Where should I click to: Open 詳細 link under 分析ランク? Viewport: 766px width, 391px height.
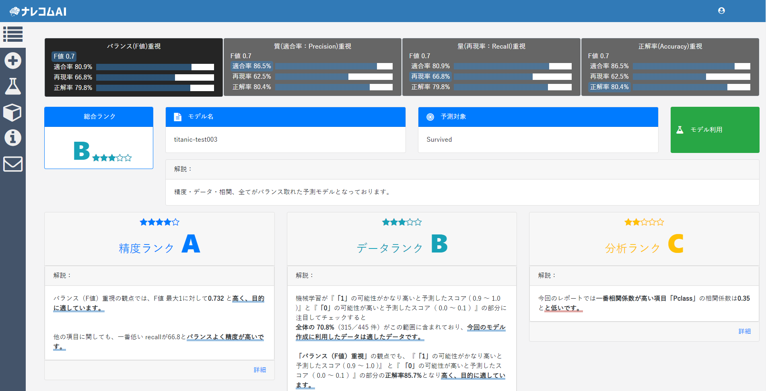click(x=745, y=331)
